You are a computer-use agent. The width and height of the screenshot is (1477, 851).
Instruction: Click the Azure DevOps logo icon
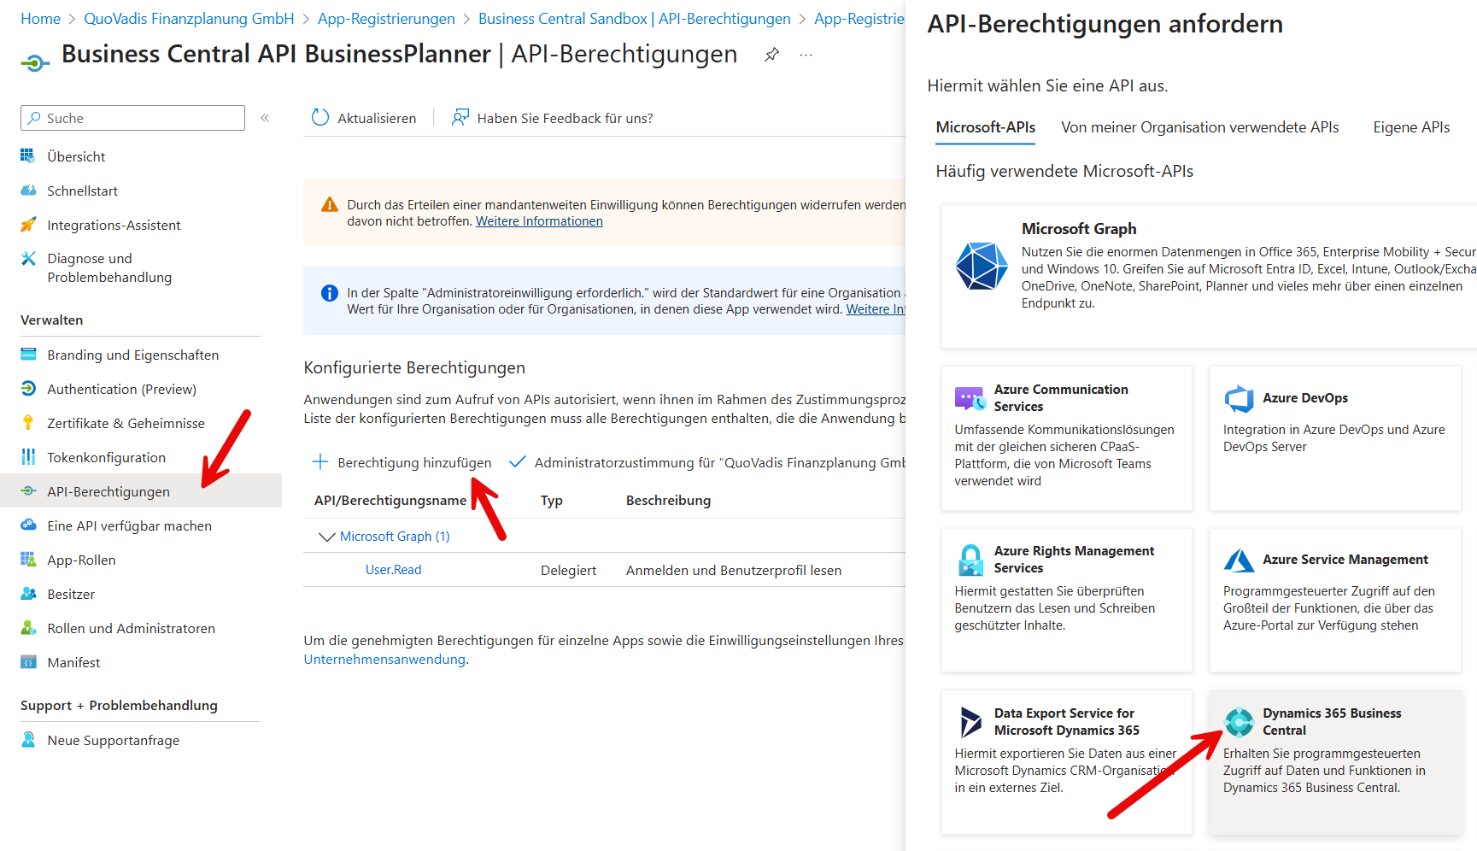[1239, 398]
